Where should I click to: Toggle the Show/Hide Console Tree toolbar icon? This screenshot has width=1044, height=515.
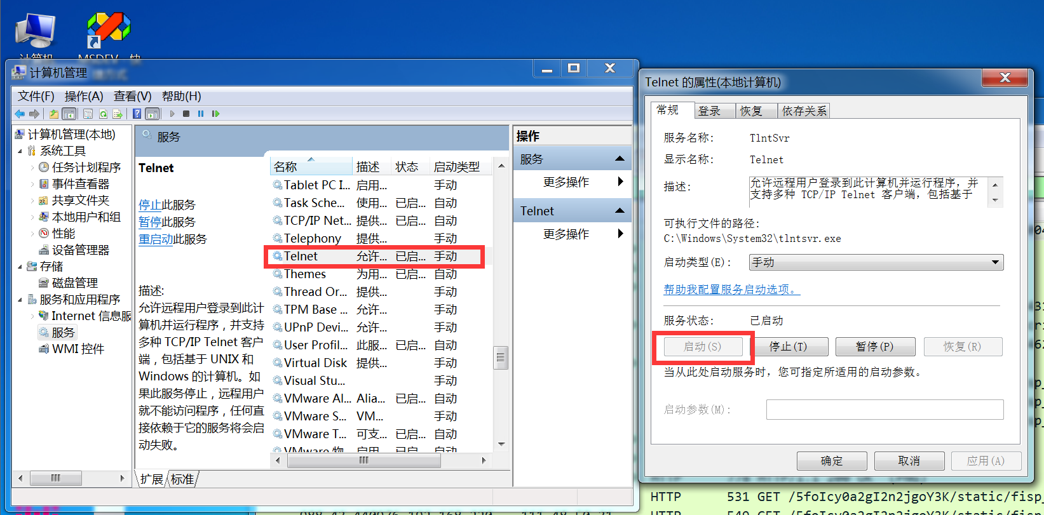coord(69,114)
